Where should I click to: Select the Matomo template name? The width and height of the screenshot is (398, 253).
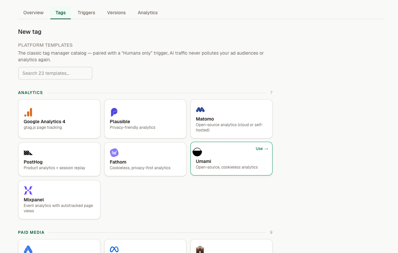coord(205,119)
